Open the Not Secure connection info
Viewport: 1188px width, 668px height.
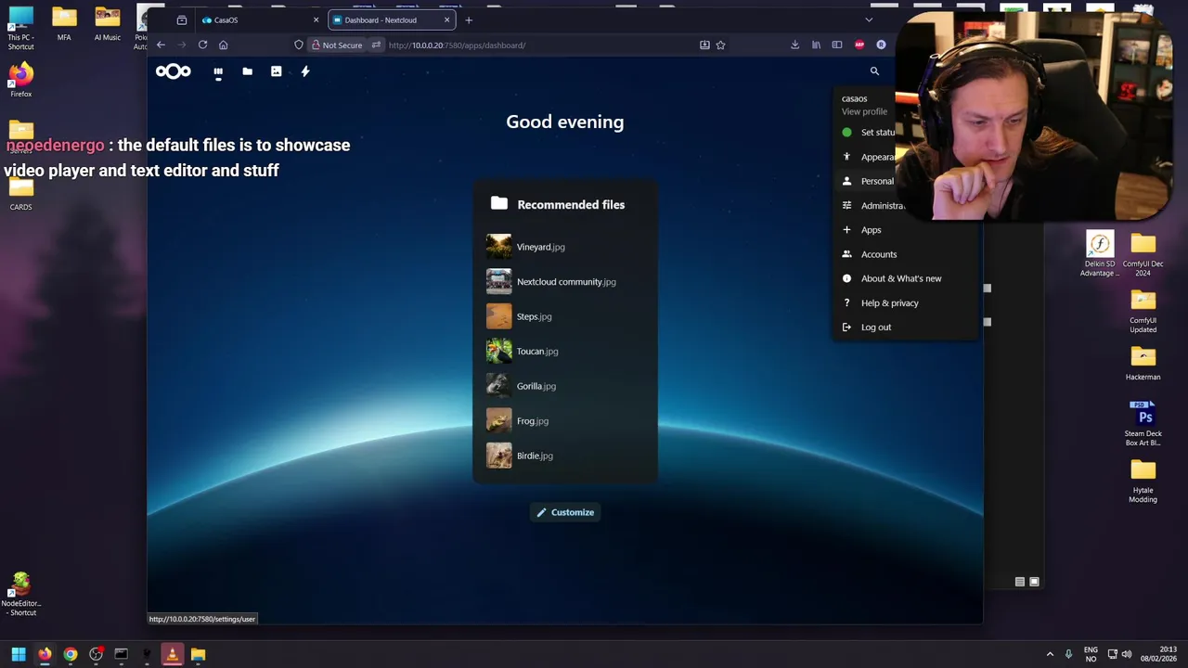tap(337, 45)
